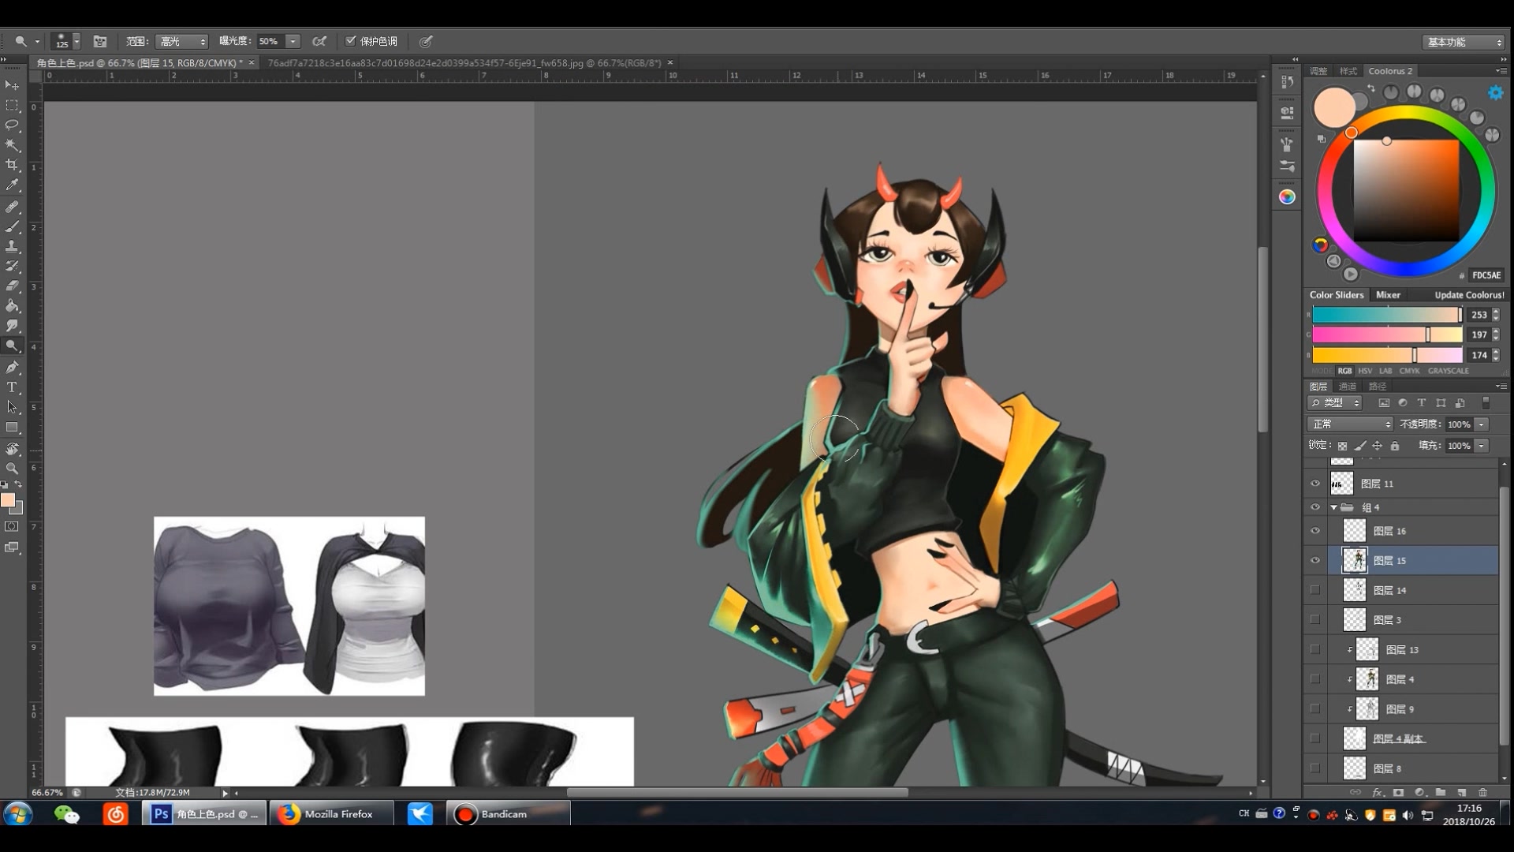Click Update Coolorus! link

pyautogui.click(x=1469, y=295)
